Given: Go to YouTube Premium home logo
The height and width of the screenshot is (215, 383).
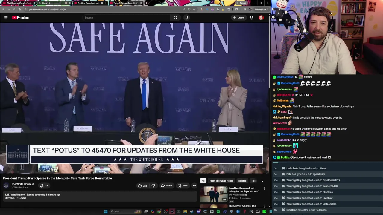Looking at the screenshot, I should (x=20, y=18).
